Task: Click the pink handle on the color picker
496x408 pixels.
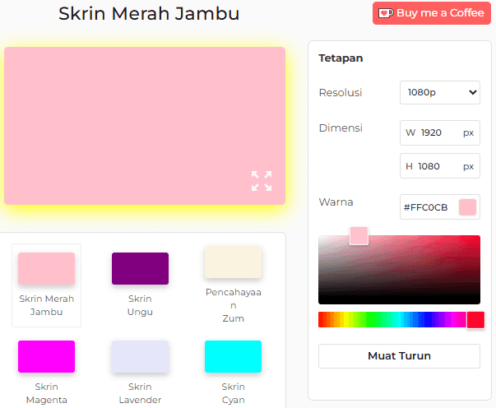Action: tap(359, 235)
